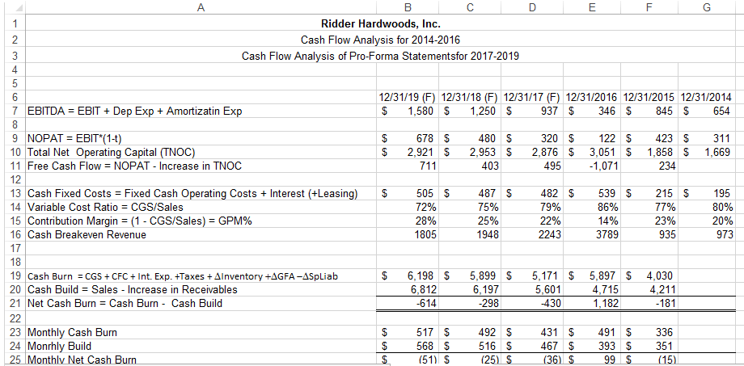
Task: Click Pro-Forma Statements 2017-2019 subtitle cell
Action: point(381,56)
